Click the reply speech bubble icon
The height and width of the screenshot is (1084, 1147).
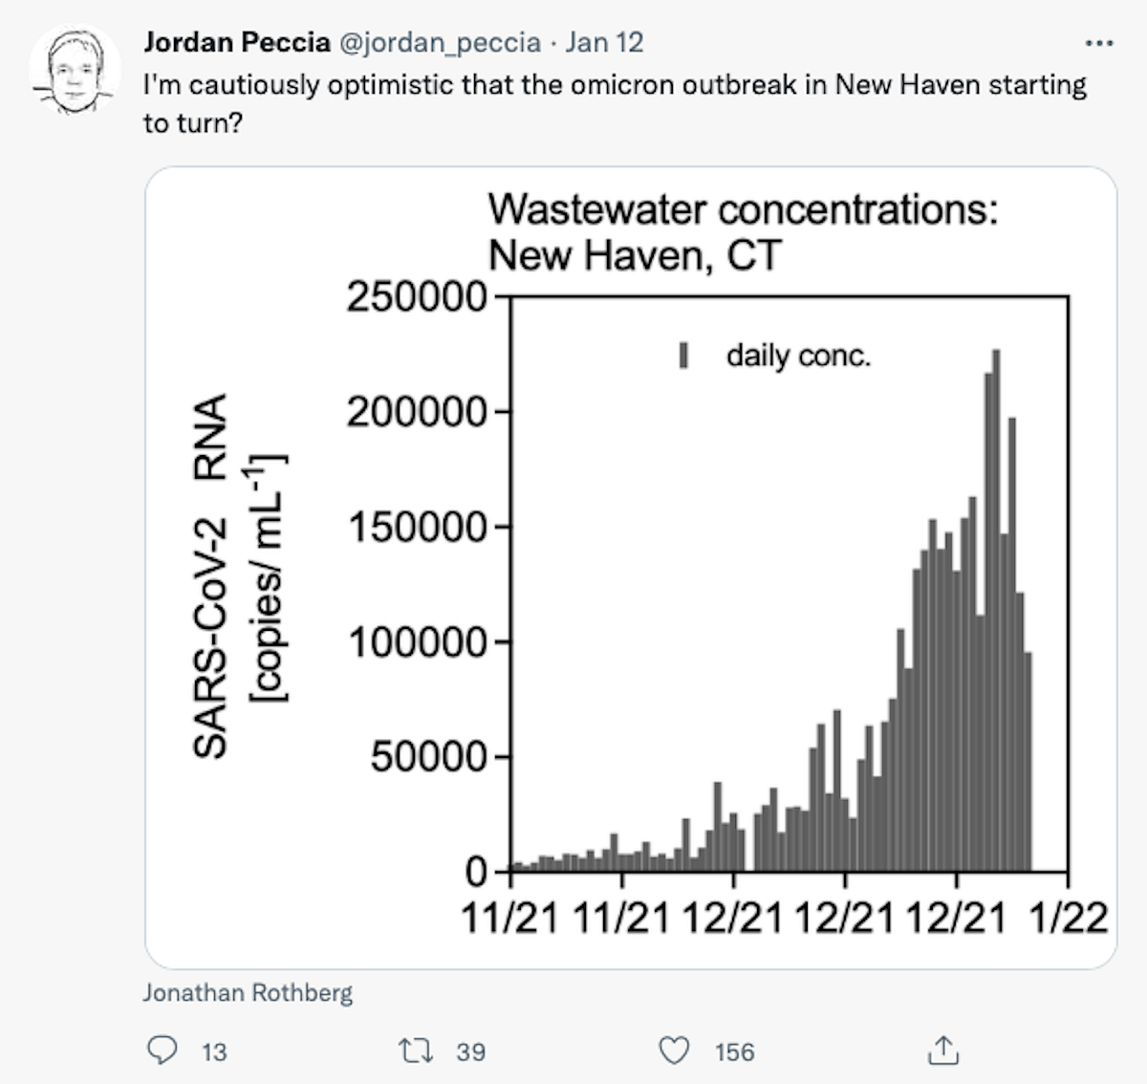coord(162,1051)
